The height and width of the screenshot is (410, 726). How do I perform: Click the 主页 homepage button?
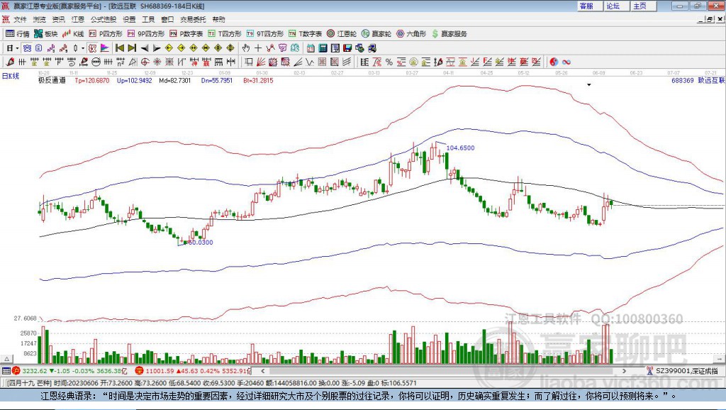point(640,6)
